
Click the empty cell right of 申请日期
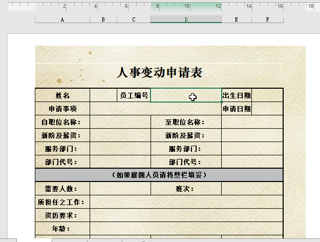pos(267,109)
